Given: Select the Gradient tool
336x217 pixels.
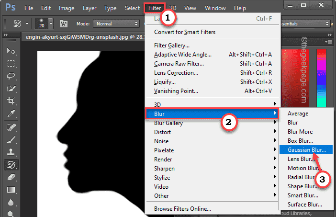Looking at the screenshot, I should tap(11, 190).
